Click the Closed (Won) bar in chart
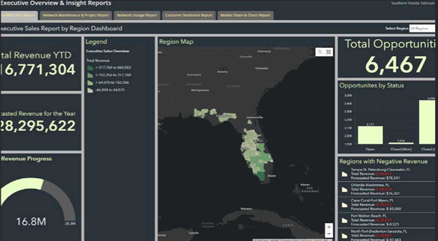This screenshot has width=438, height=241. [x=401, y=143]
